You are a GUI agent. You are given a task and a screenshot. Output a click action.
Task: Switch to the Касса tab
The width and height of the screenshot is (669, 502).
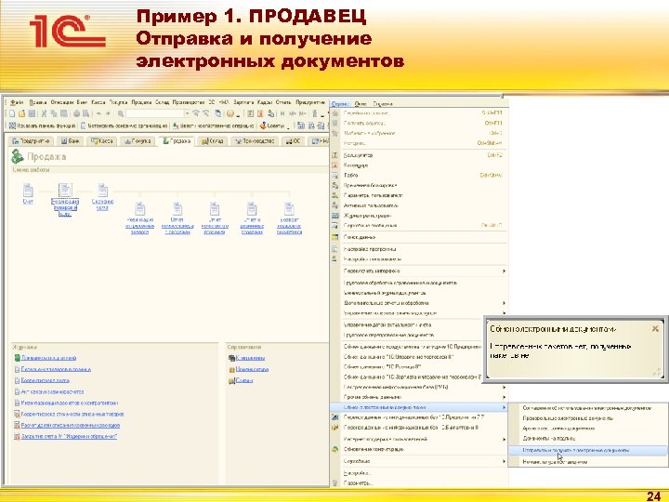click(x=101, y=141)
